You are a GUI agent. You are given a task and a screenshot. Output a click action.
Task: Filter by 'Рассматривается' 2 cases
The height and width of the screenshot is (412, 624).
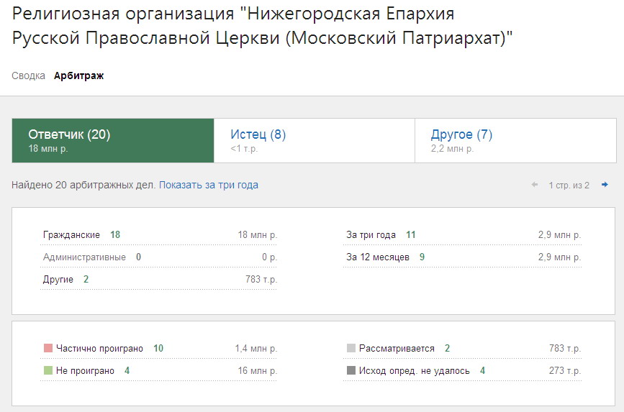(x=462, y=349)
